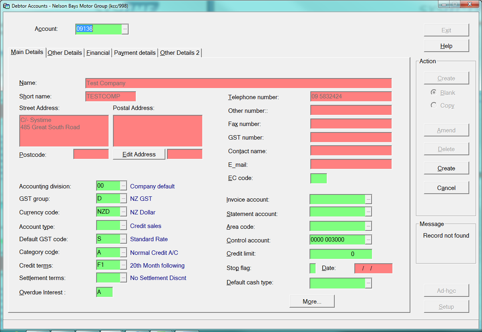Click the enabled Create button
This screenshot has height=332, width=482.
[446, 168]
